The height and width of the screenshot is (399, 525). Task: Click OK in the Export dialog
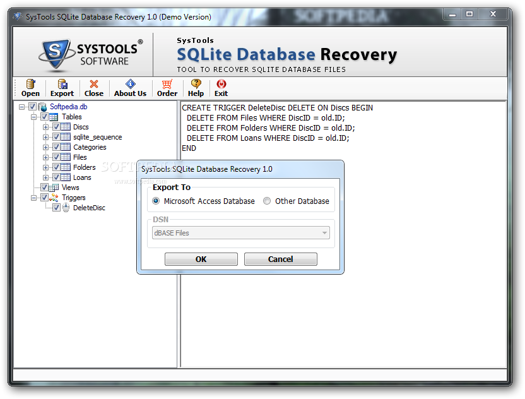point(201,259)
